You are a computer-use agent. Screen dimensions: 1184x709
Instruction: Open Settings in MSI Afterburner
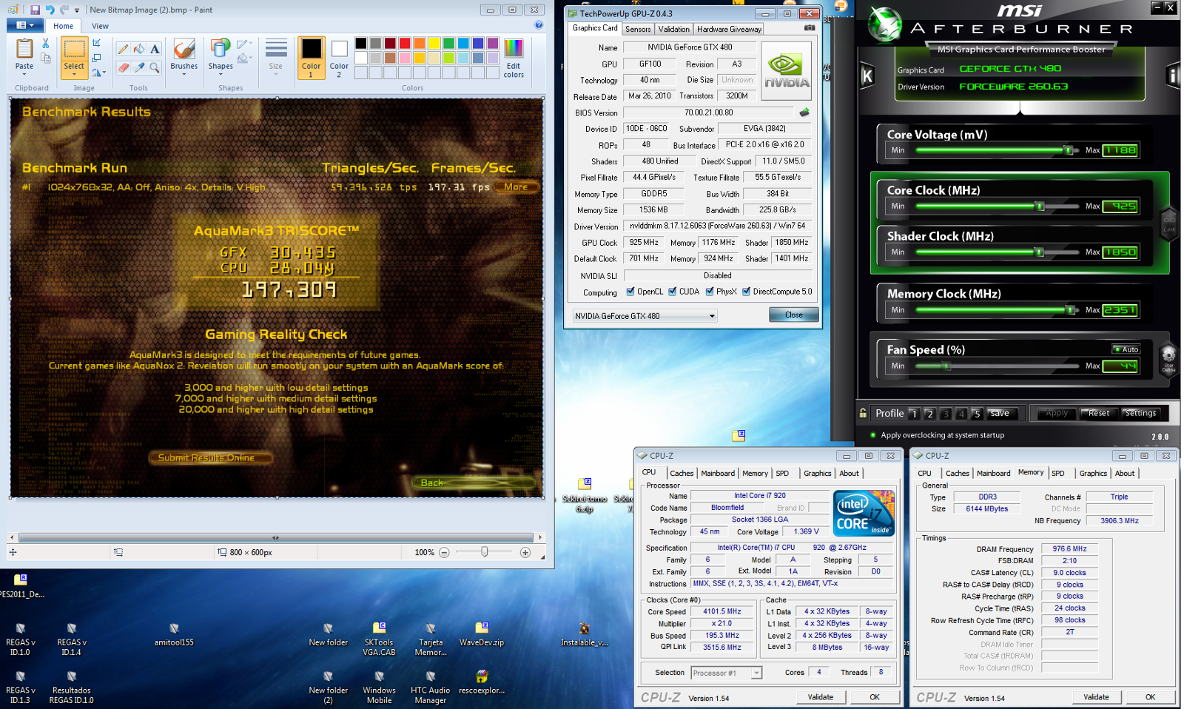point(1140,413)
